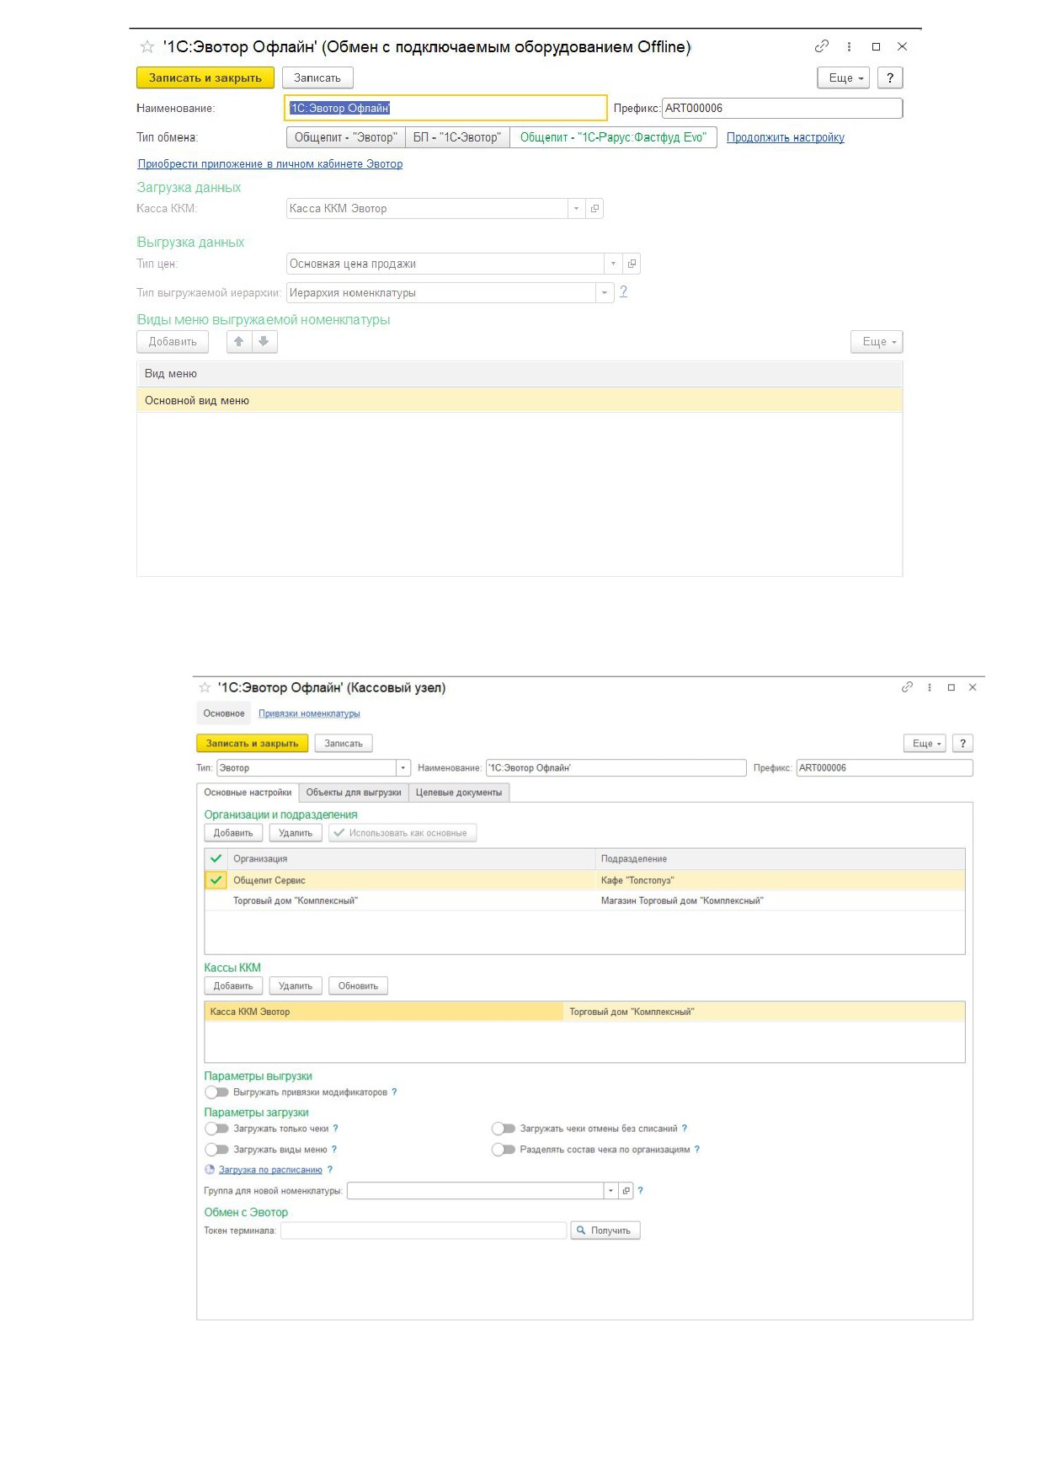Star the Offline exchange window as favorite
This screenshot has width=1045, height=1479.
(147, 47)
